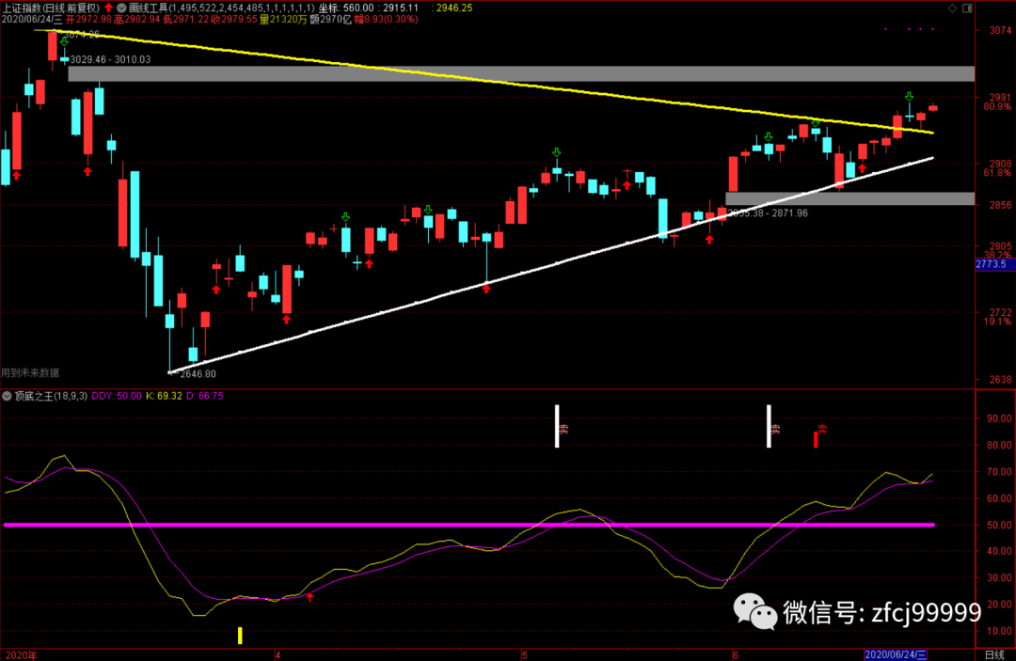Click the 61.8% retracement label
Screen dimensions: 1016x661
click(996, 173)
